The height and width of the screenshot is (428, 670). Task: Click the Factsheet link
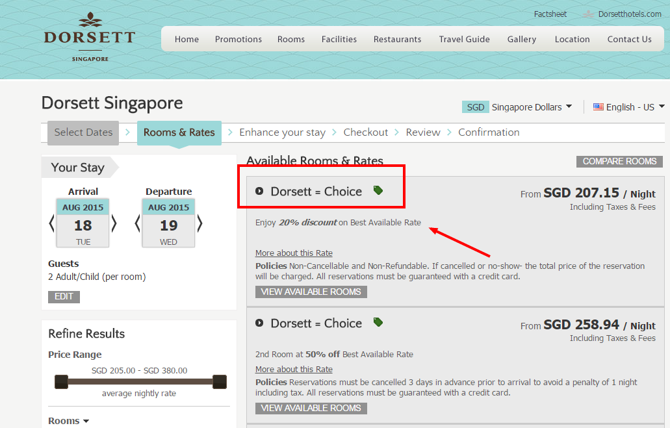click(x=550, y=14)
